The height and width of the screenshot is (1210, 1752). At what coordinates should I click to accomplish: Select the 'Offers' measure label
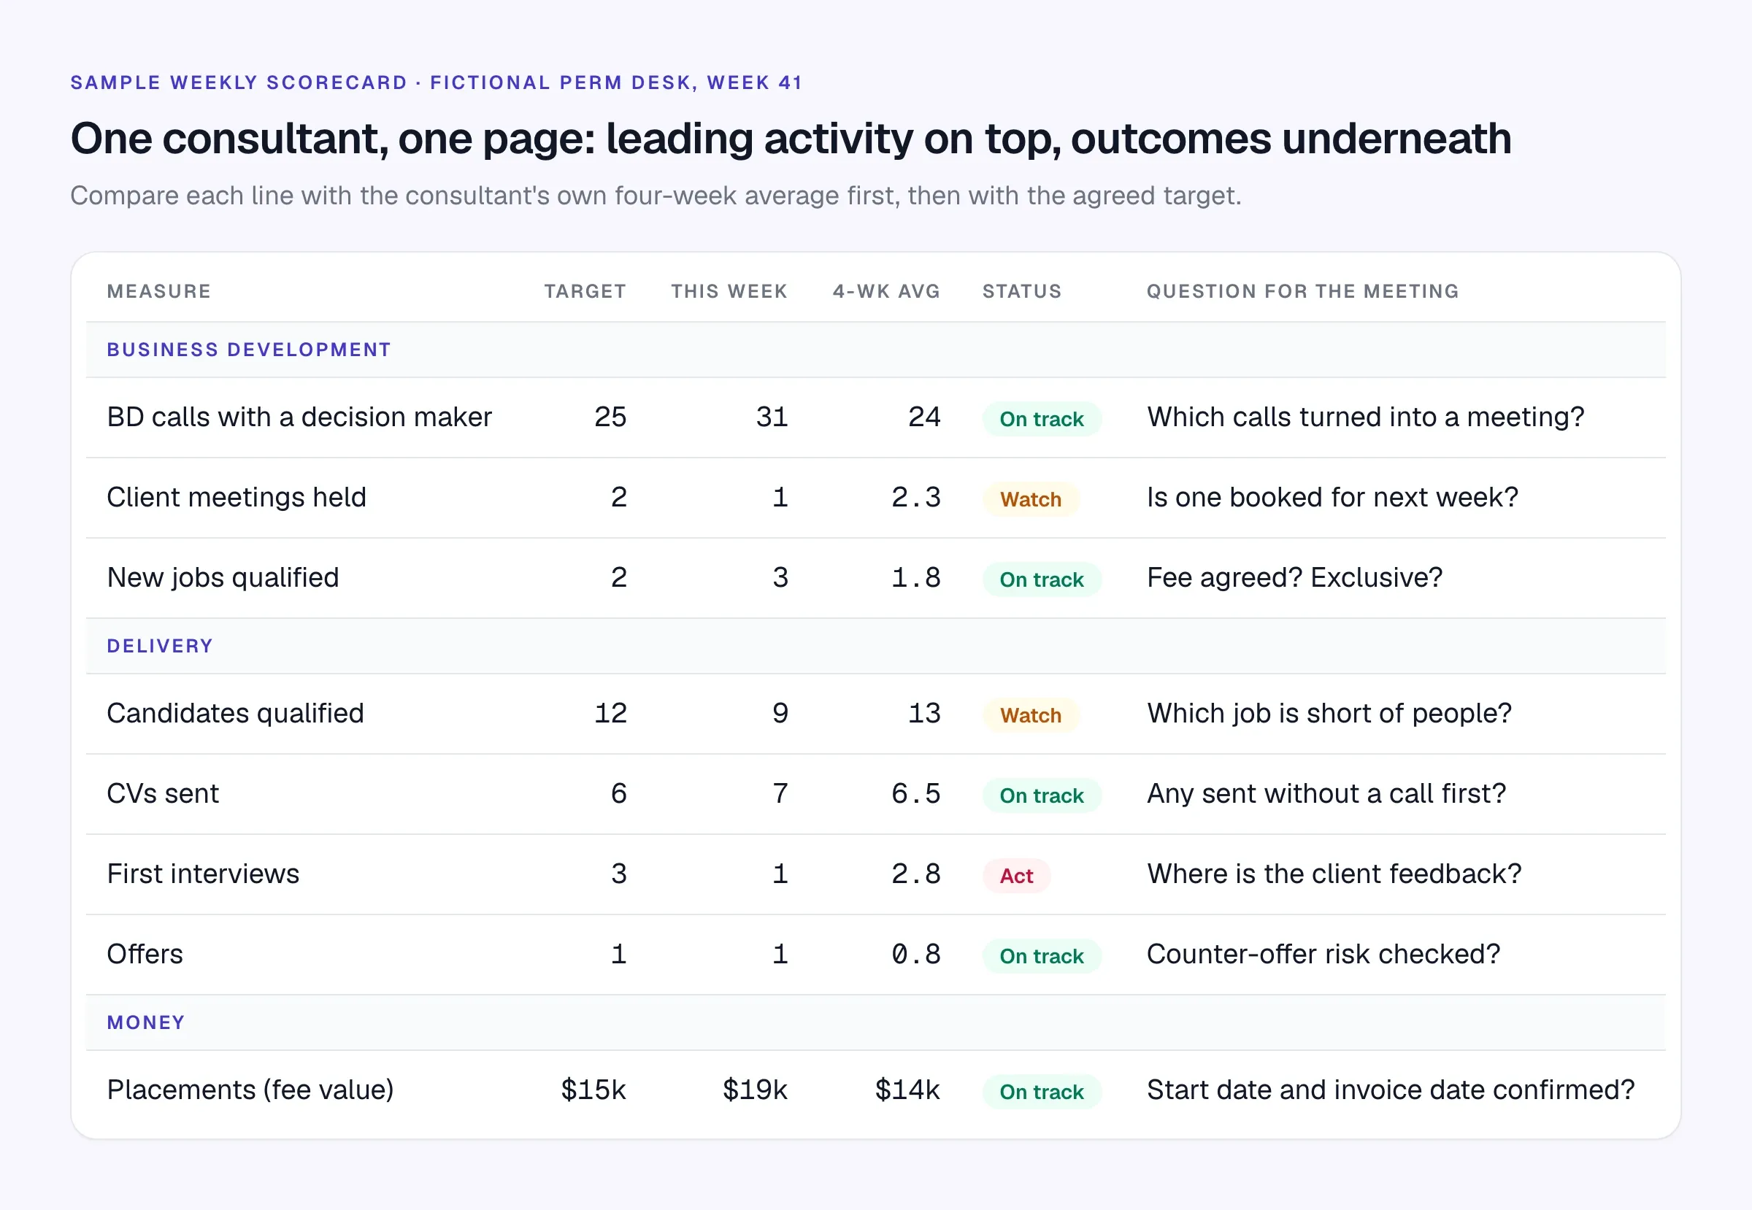point(145,955)
